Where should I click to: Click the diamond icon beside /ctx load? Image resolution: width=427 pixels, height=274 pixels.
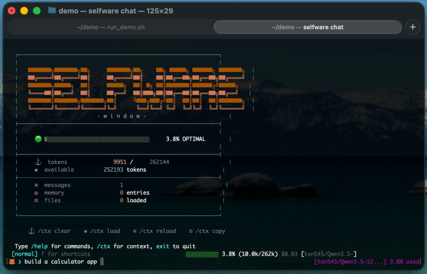point(85,231)
